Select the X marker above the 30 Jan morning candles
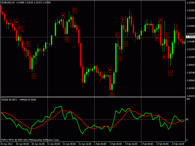 tap(17, 22)
